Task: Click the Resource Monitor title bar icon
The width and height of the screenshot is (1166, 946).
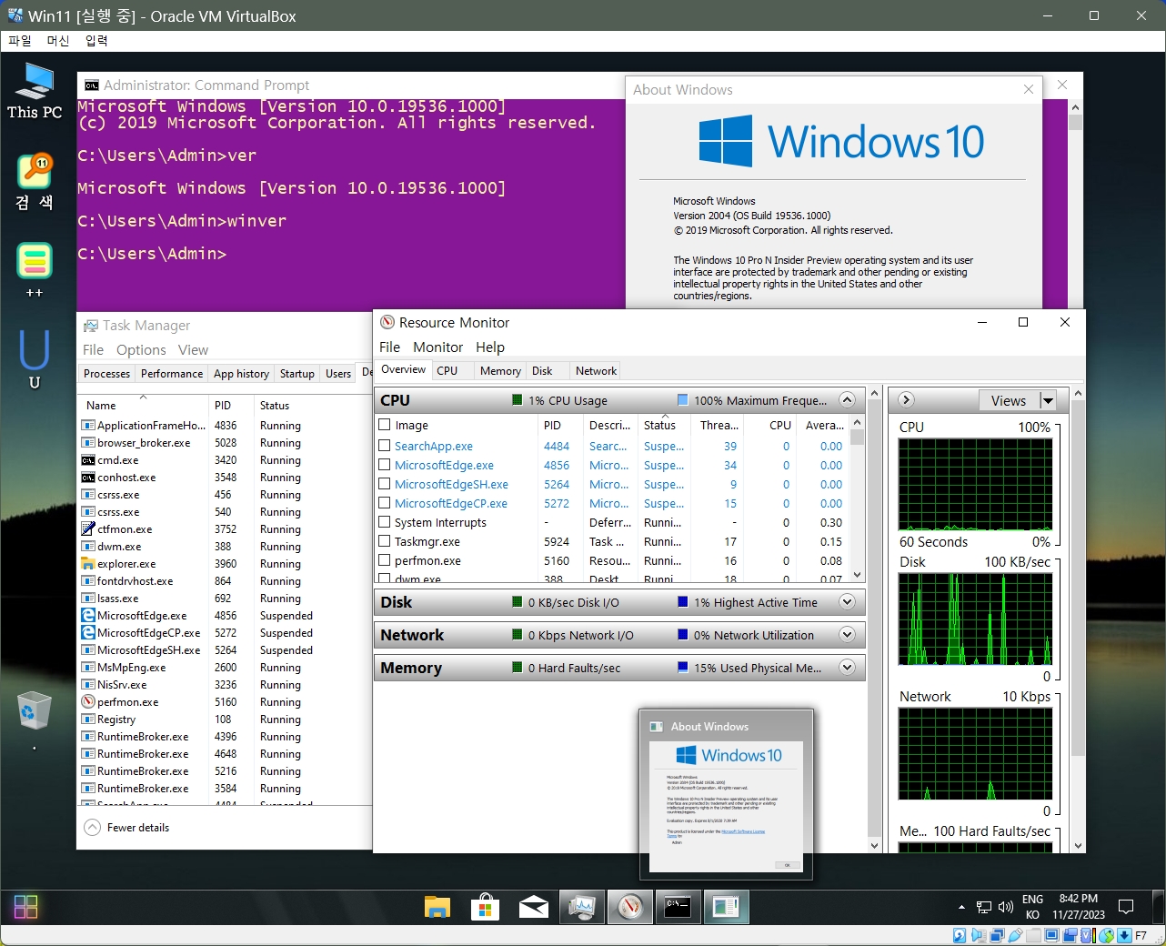Action: (387, 323)
